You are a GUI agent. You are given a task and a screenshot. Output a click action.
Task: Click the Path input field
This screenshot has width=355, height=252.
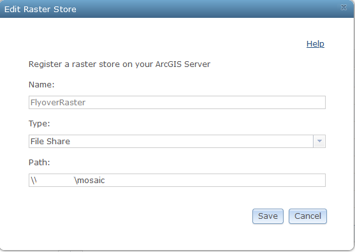[x=177, y=180]
